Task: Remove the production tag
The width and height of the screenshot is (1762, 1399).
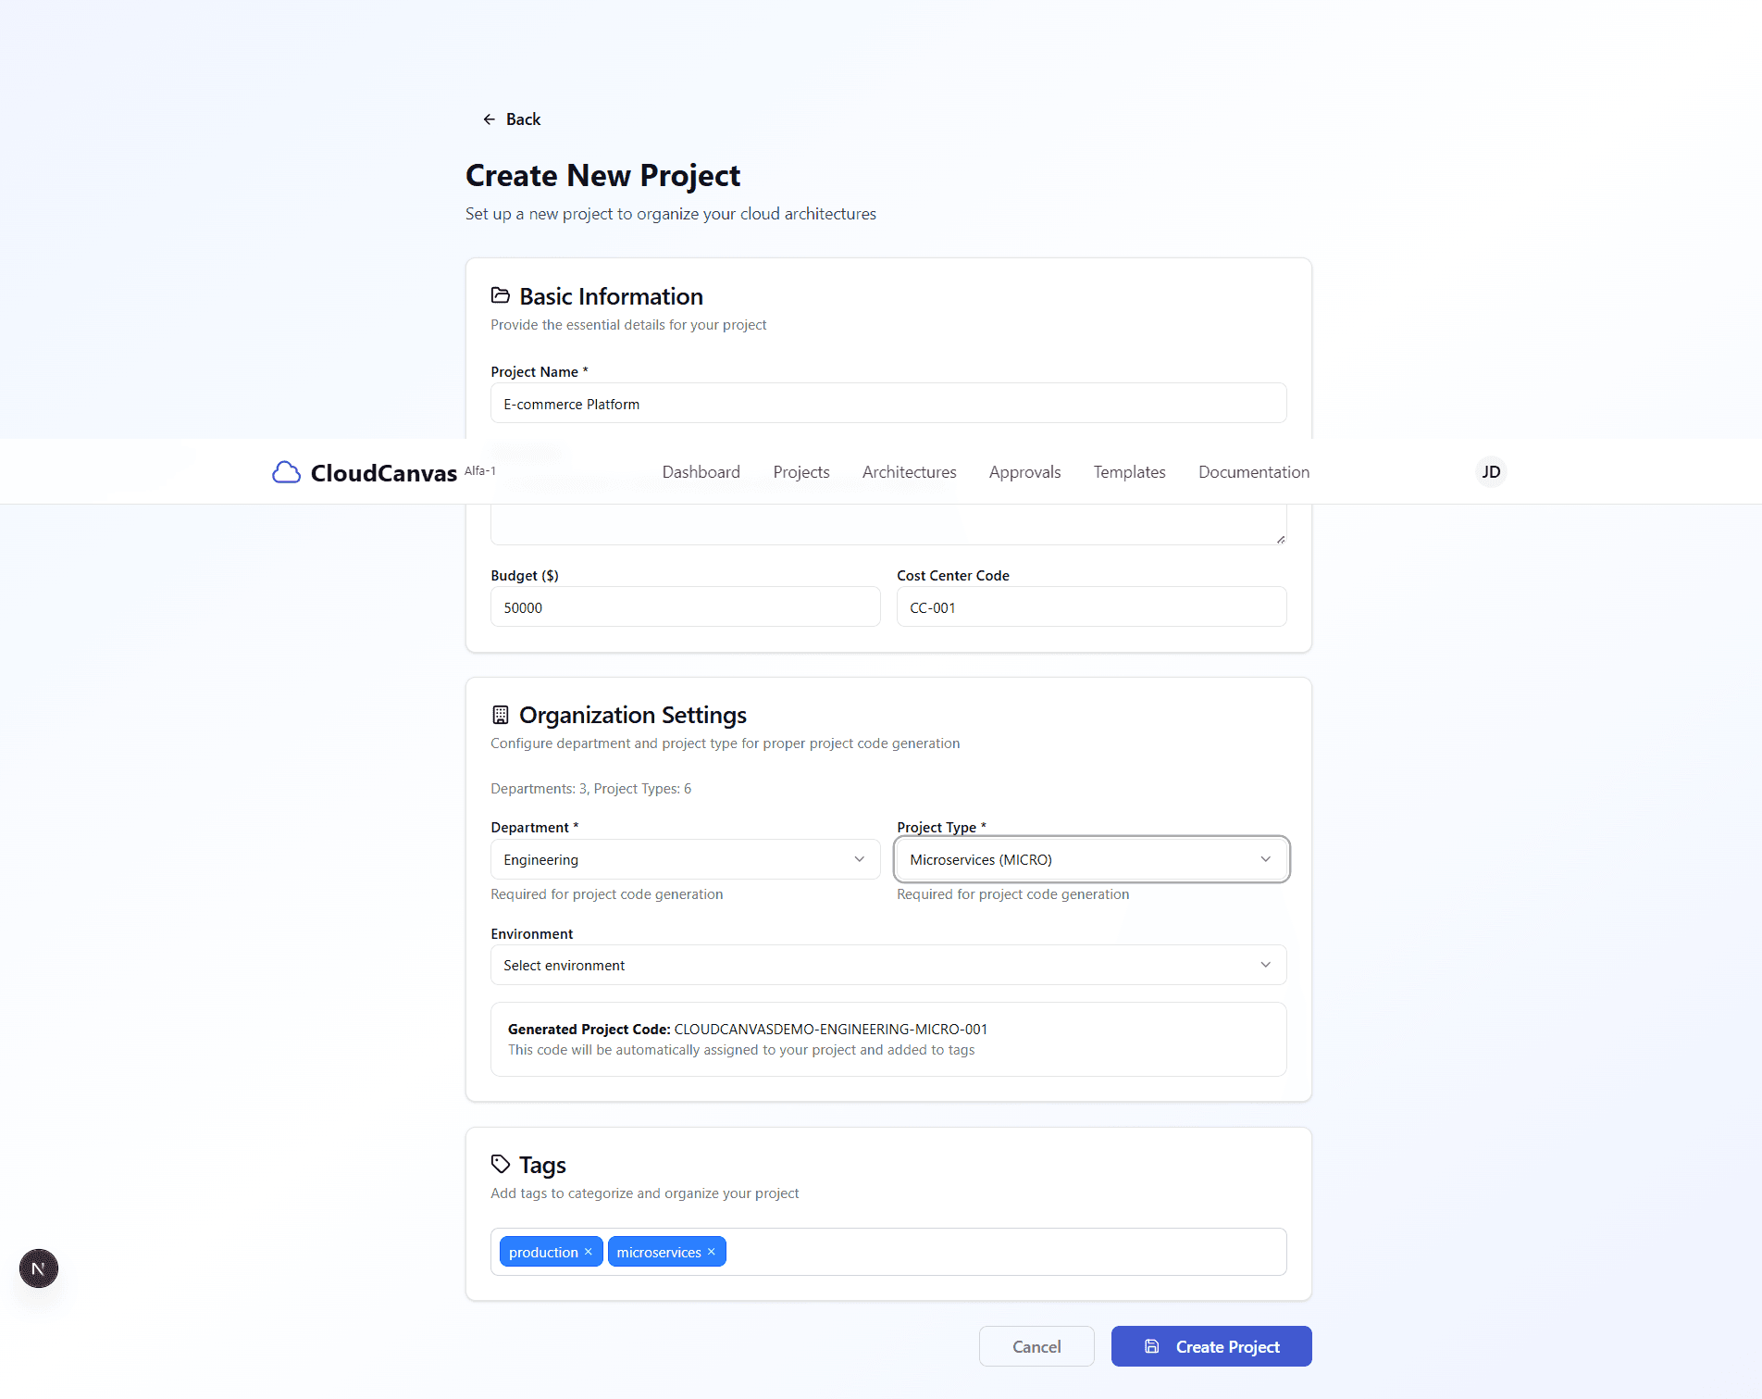Action: pos(588,1251)
